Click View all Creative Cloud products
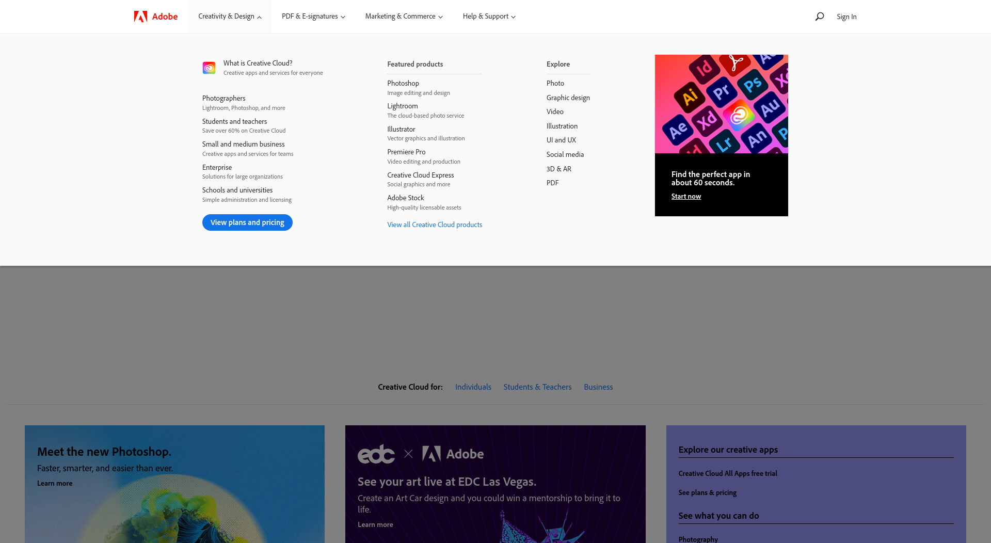Viewport: 991px width, 543px height. pyautogui.click(x=435, y=225)
